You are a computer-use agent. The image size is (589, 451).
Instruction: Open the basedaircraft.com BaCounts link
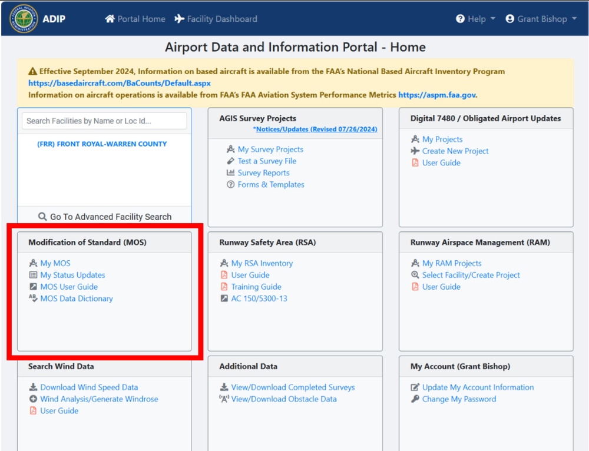(120, 83)
